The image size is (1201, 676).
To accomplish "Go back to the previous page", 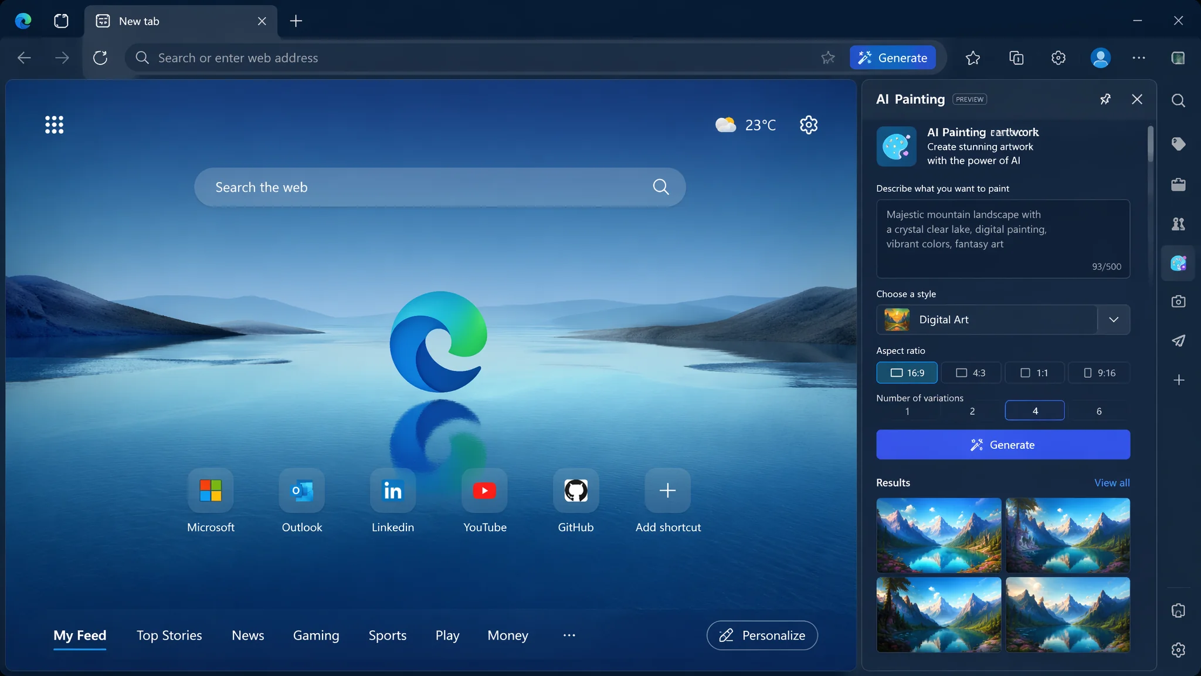I will click(x=24, y=58).
